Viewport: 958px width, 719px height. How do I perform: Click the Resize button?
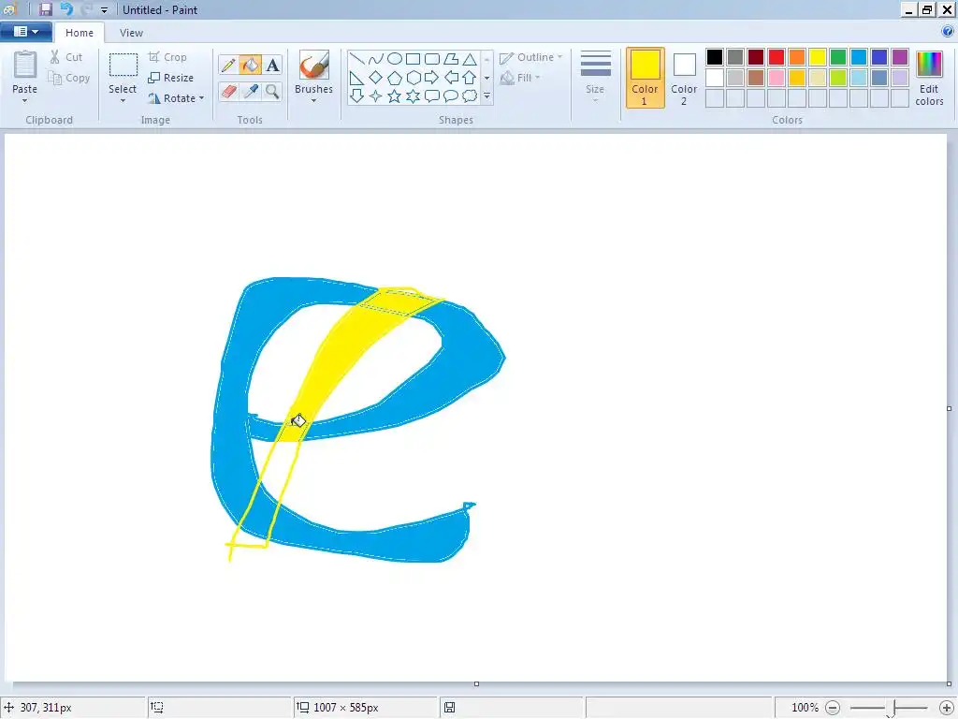click(x=171, y=78)
